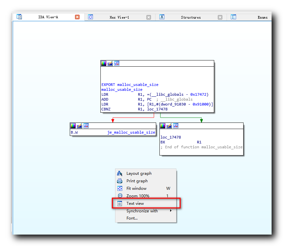Click the Fit window icon in context menu
The image size is (283, 246).
120,189
